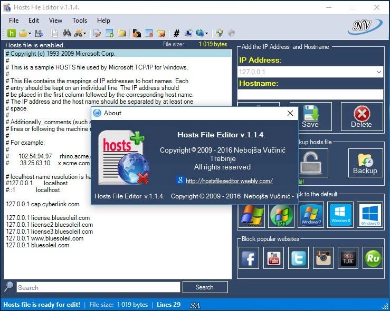
Task: Open the dropdown arrow beside the tools icon
Action: (x=85, y=33)
